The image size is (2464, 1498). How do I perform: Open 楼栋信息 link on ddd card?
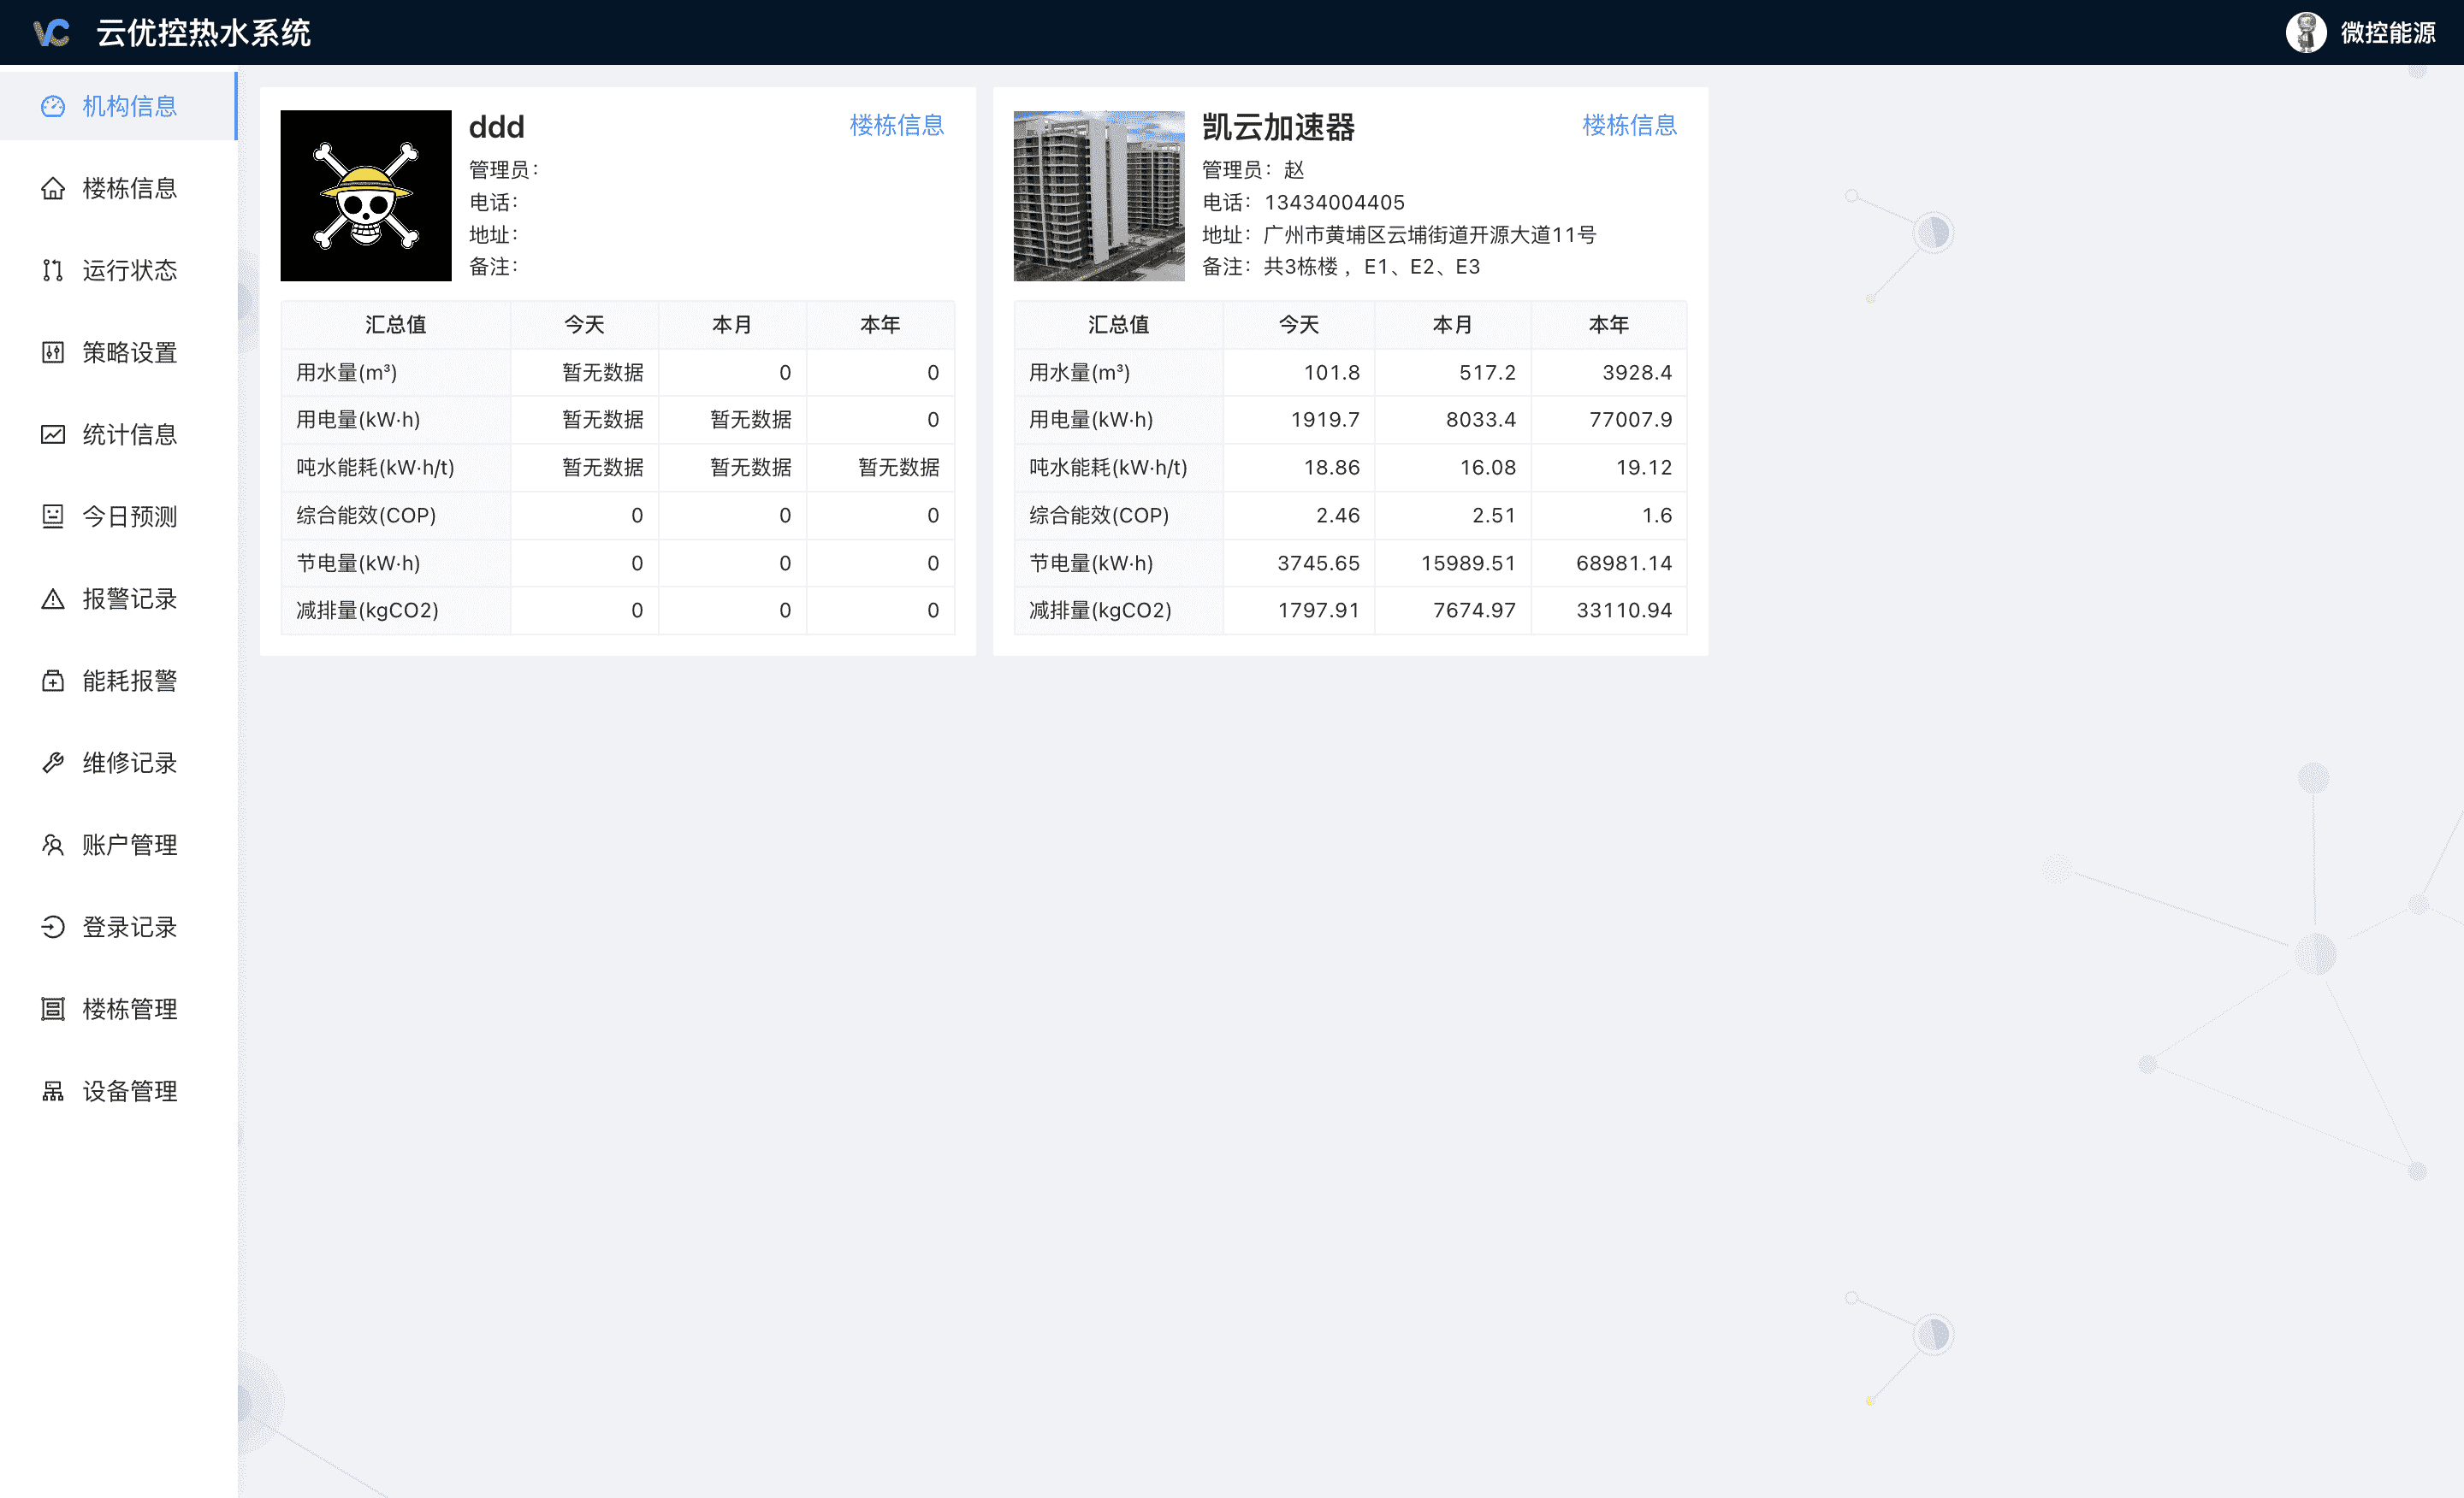pyautogui.click(x=896, y=125)
